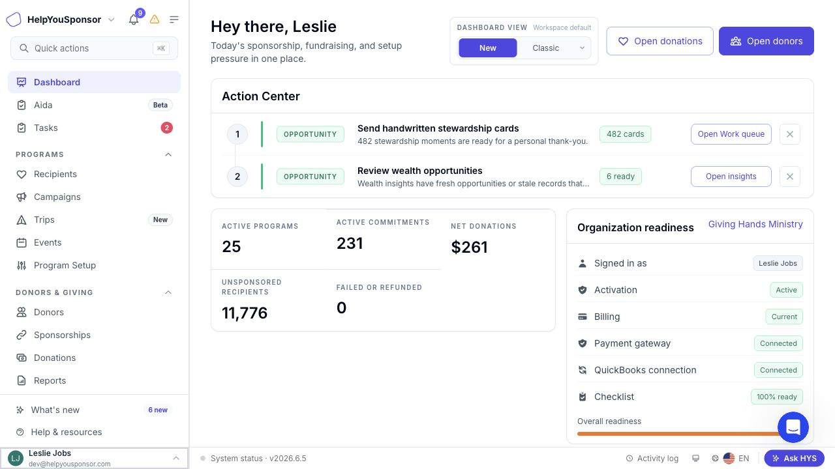The height and width of the screenshot is (469, 835).
Task: Dismiss the wealth opportunities action
Action: tap(790, 177)
